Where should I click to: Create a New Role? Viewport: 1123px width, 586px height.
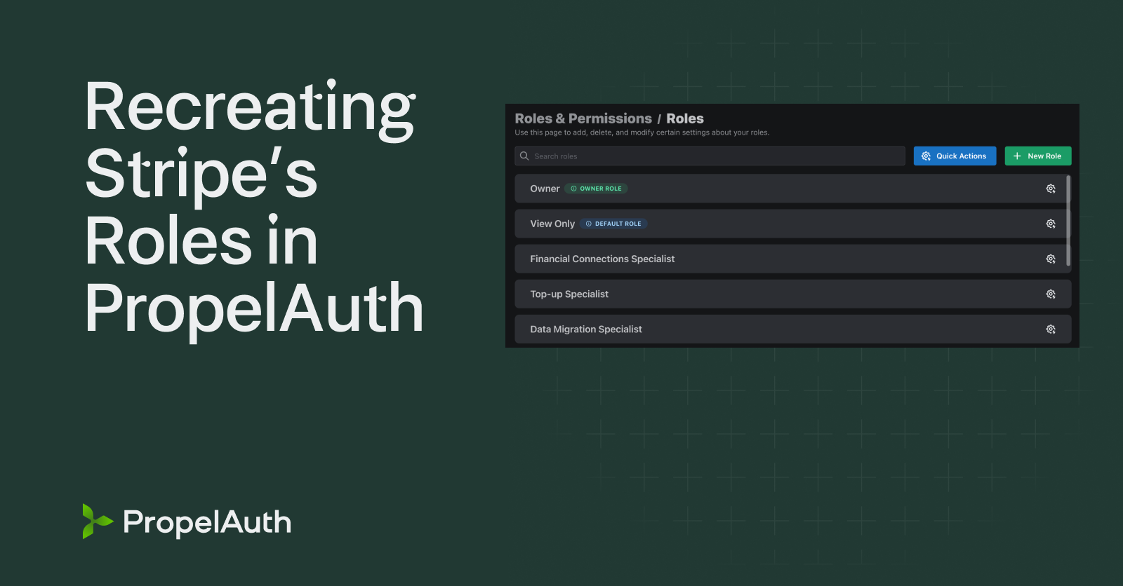point(1038,156)
